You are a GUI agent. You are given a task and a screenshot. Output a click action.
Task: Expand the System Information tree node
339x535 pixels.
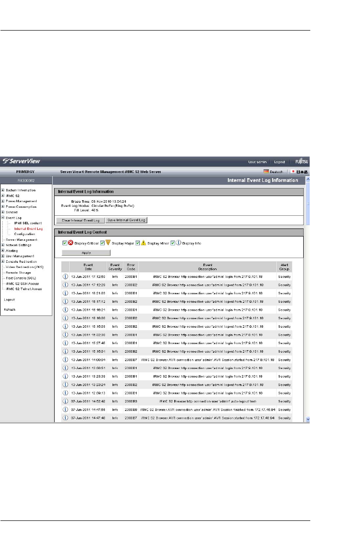[3, 190]
